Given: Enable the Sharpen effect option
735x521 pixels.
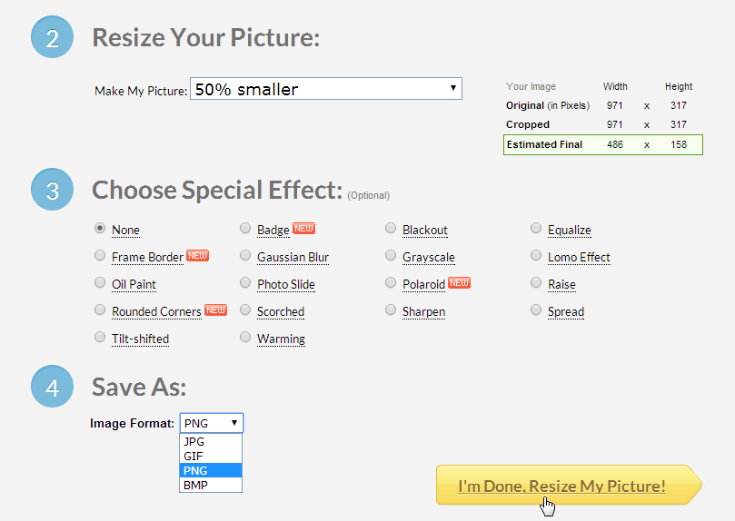Looking at the screenshot, I should pyautogui.click(x=391, y=310).
